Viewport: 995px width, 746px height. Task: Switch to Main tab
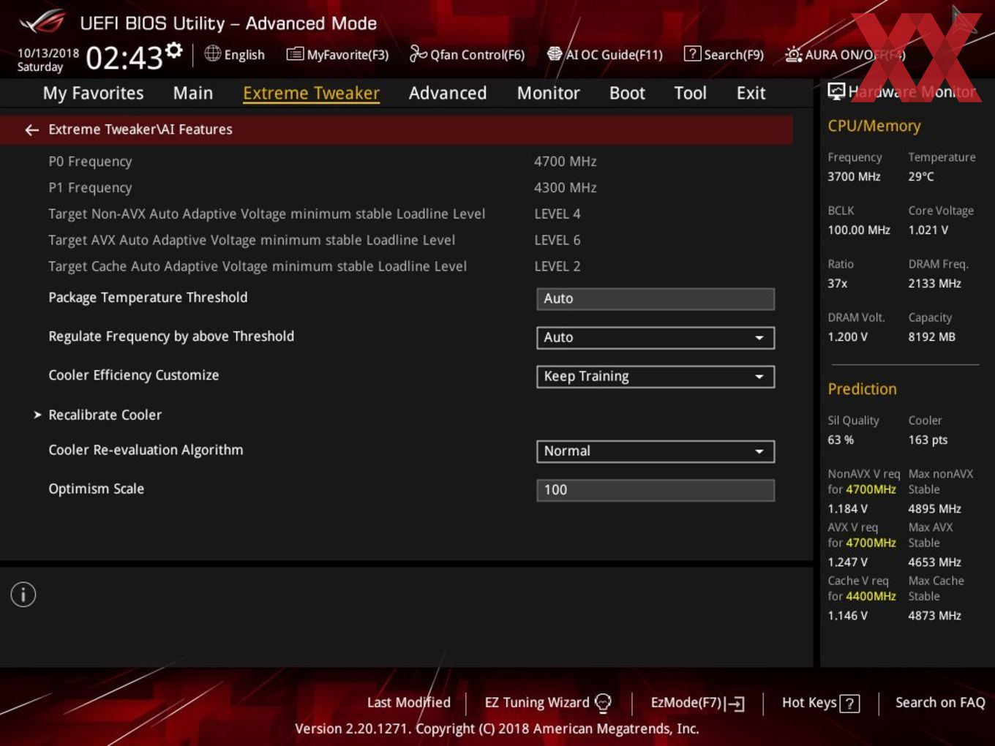coord(193,94)
